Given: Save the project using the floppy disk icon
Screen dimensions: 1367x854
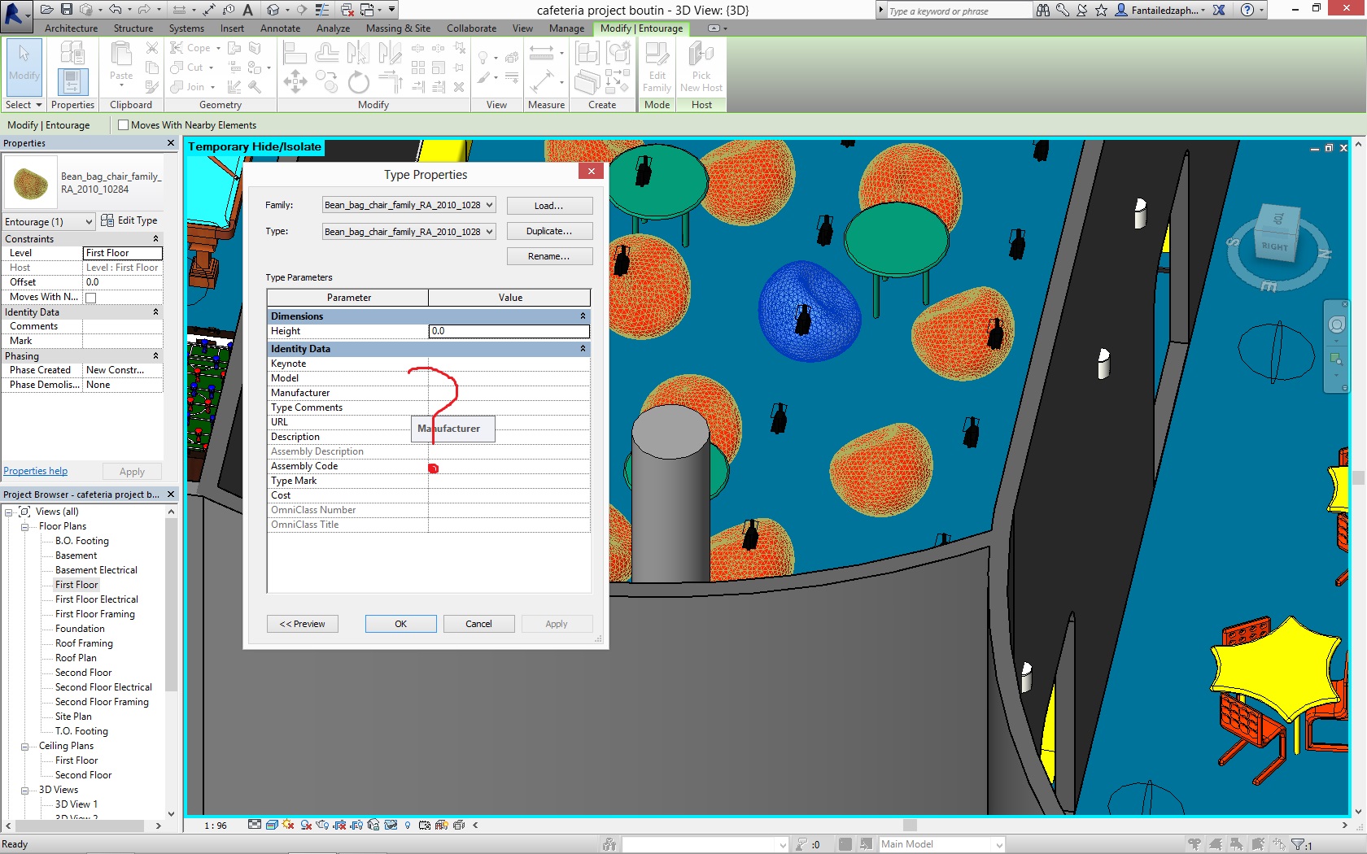Looking at the screenshot, I should coord(66,10).
